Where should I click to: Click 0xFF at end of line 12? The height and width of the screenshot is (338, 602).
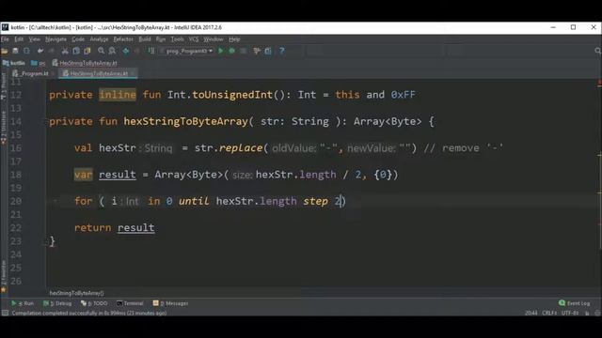(x=404, y=95)
